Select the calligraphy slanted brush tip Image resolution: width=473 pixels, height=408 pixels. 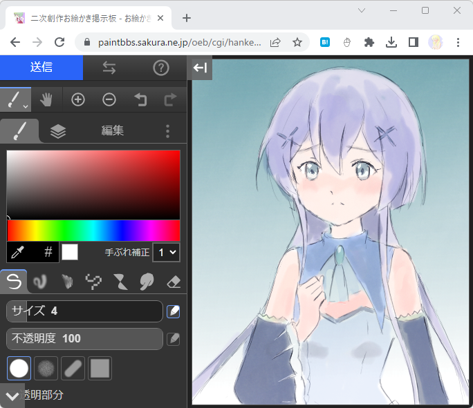pos(73,368)
